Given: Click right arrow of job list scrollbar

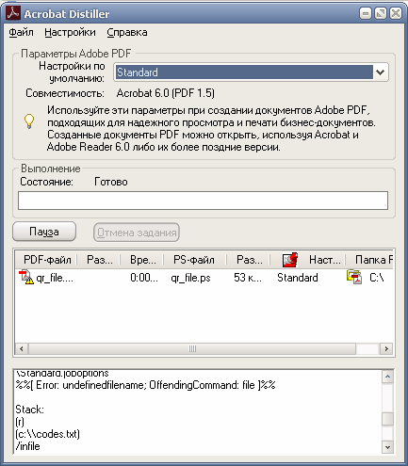Looking at the screenshot, I should coord(386,348).
